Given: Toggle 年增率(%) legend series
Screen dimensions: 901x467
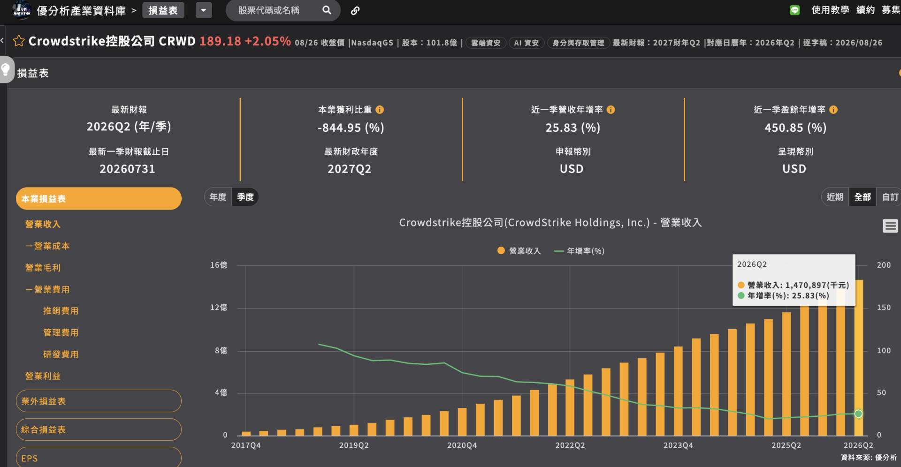Looking at the screenshot, I should pyautogui.click(x=579, y=251).
